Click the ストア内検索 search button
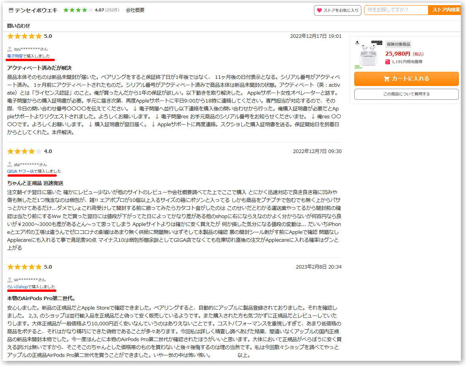 [x=445, y=10]
